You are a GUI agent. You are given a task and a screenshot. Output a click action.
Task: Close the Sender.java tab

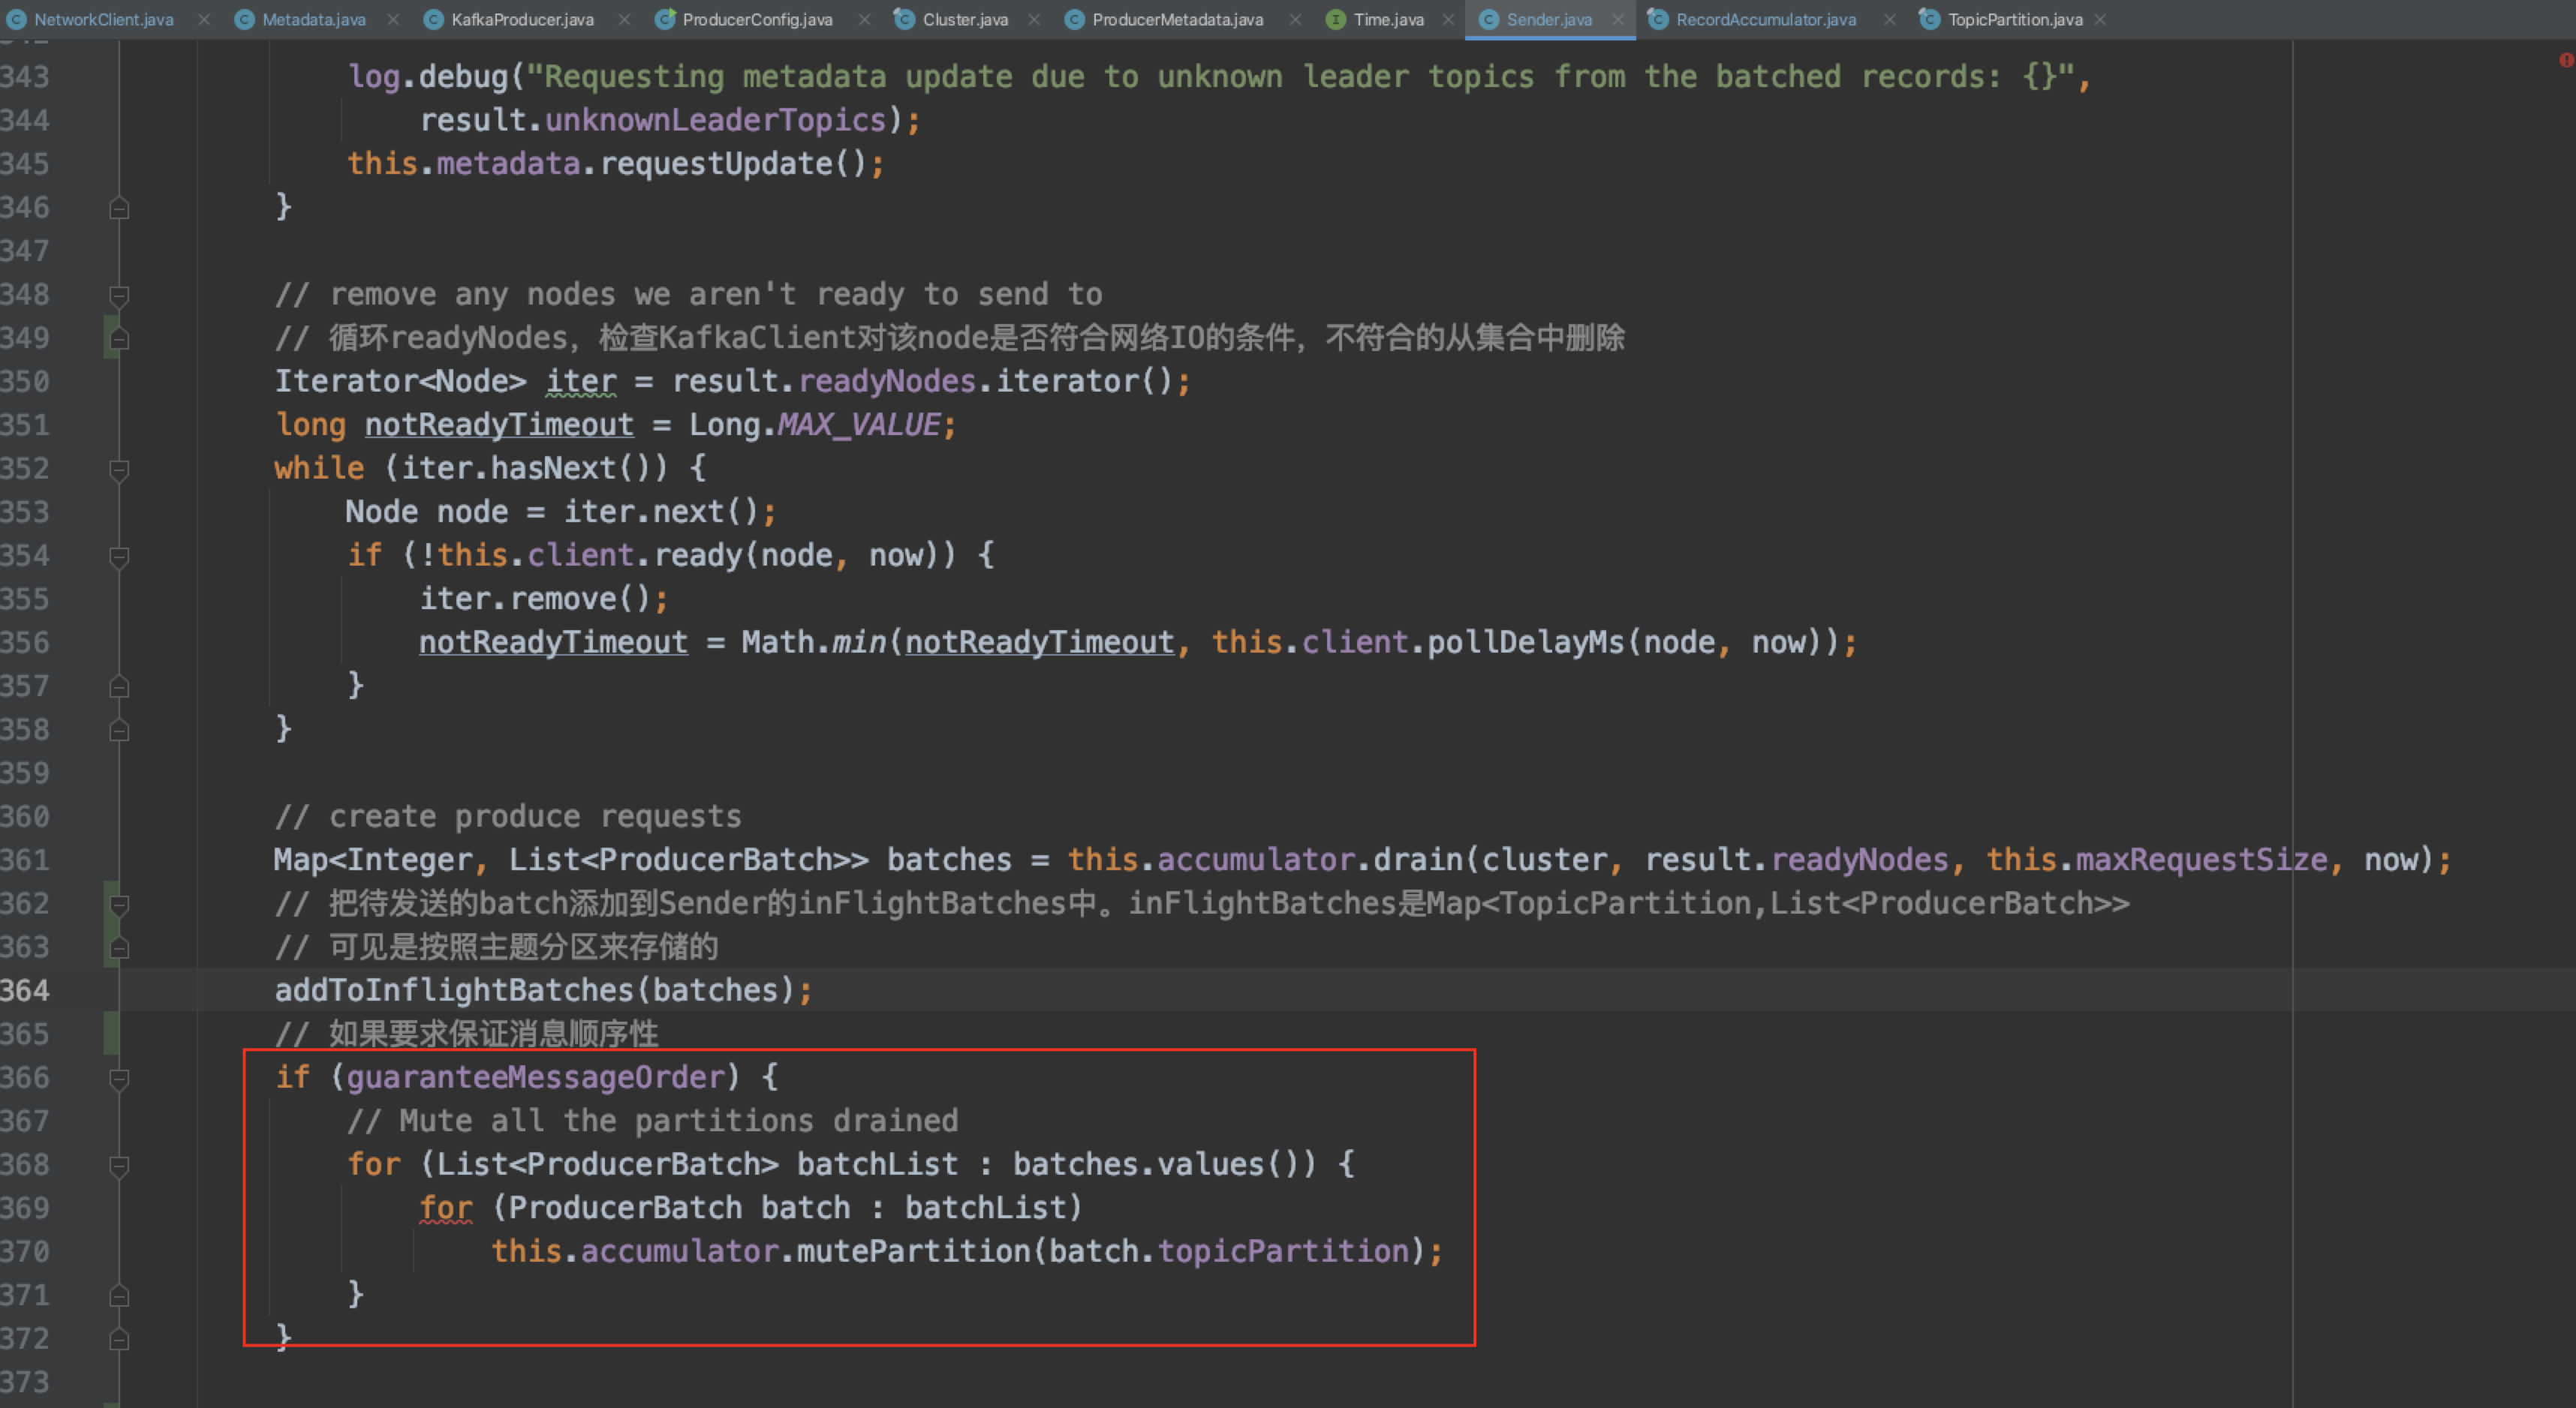[1618, 20]
